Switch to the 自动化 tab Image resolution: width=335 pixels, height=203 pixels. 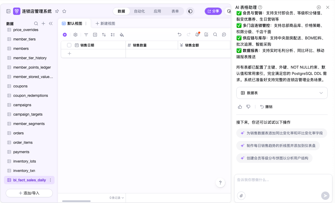coord(139,11)
